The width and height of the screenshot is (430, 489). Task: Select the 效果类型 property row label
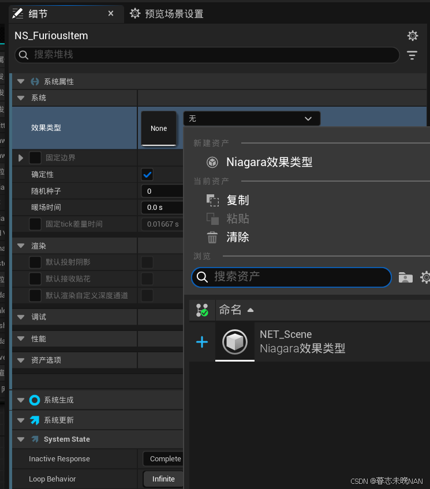tap(46, 128)
